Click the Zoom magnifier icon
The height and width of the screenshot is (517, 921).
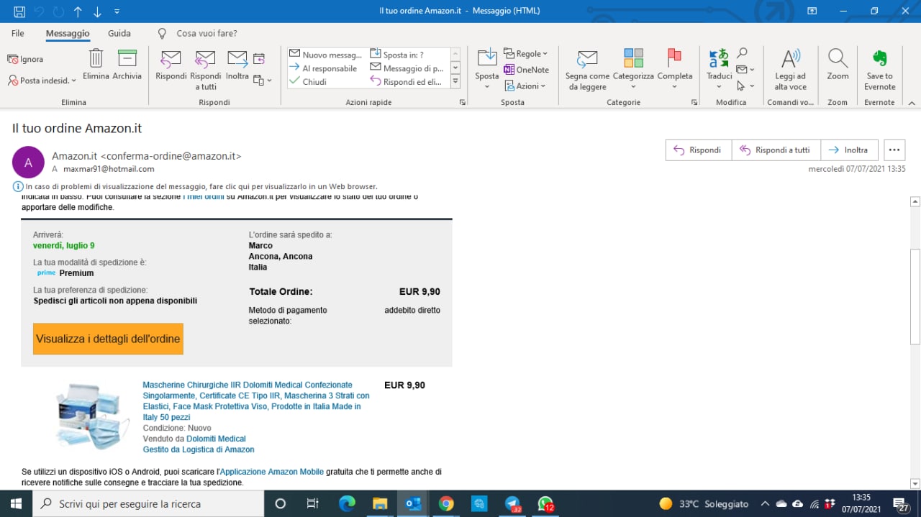[x=837, y=60]
